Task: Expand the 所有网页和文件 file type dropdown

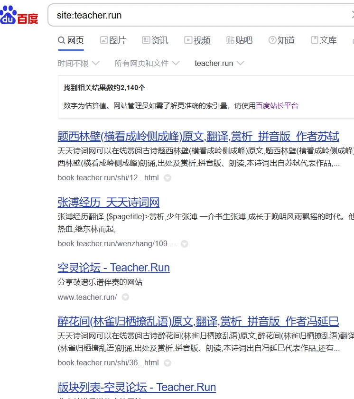Action: (x=147, y=63)
